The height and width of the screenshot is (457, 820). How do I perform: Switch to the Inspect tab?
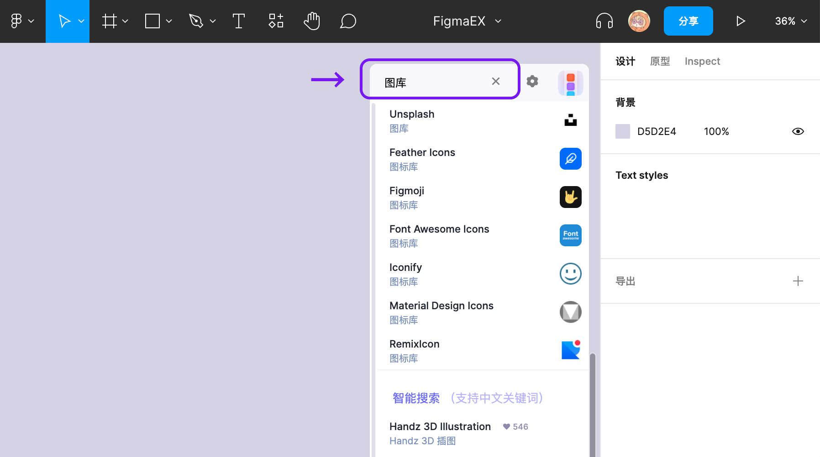point(702,61)
